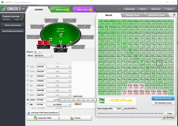Viewport: 178px width, 126px height.
Task: Select the BTN radio button
Action: (x=28, y=95)
